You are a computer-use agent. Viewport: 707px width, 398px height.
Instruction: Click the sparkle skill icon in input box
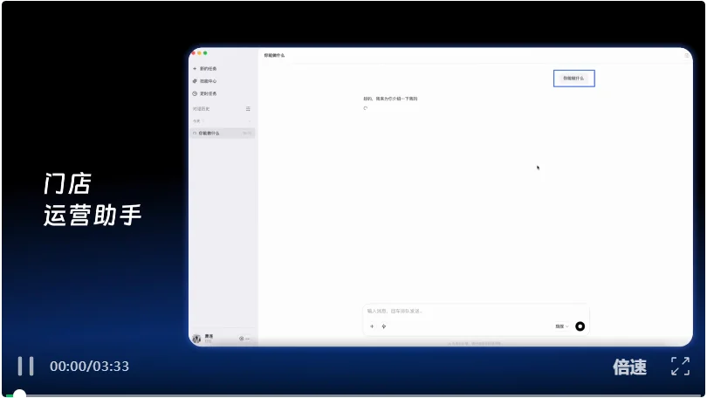tap(384, 326)
